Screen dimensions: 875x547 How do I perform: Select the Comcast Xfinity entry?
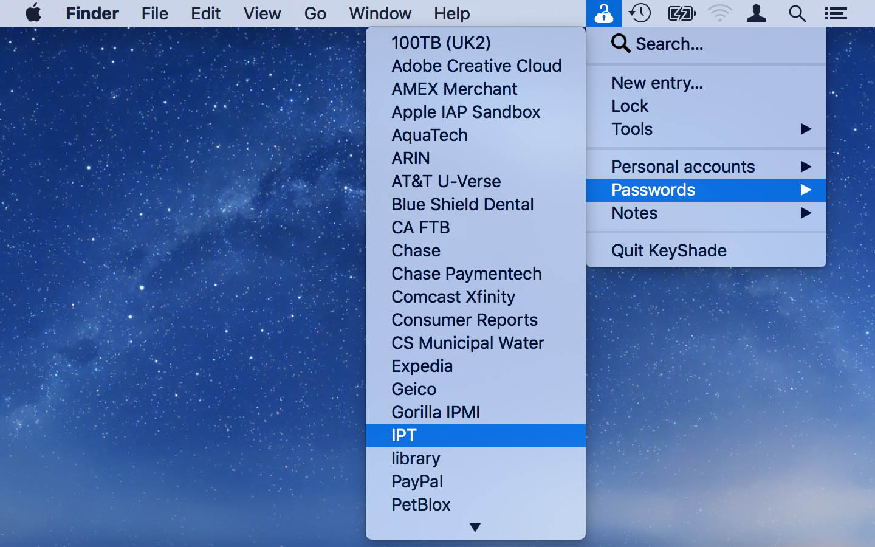476,297
